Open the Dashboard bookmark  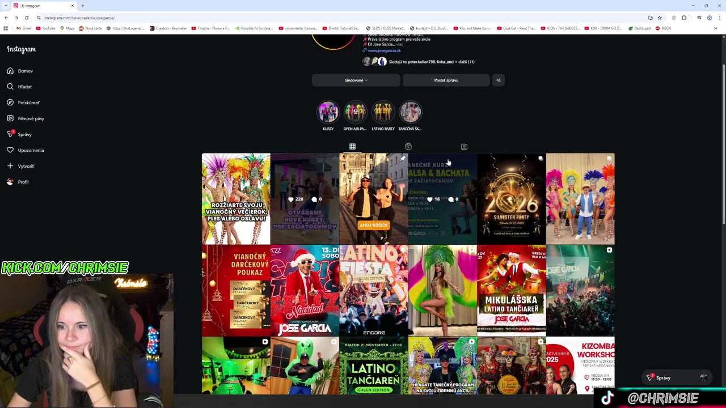click(639, 28)
